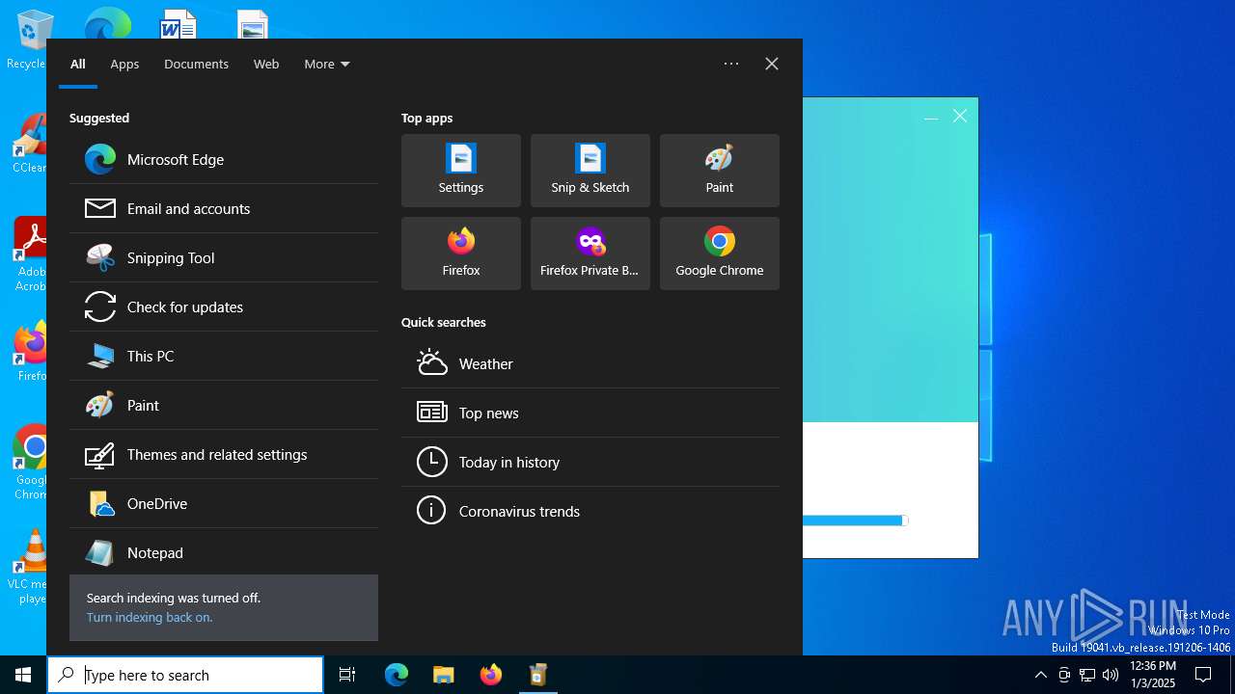
Task: Select the Google Chrome desktop shortcut
Action: [29, 463]
